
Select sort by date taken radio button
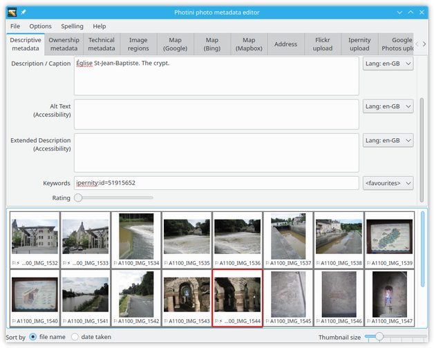75,337
